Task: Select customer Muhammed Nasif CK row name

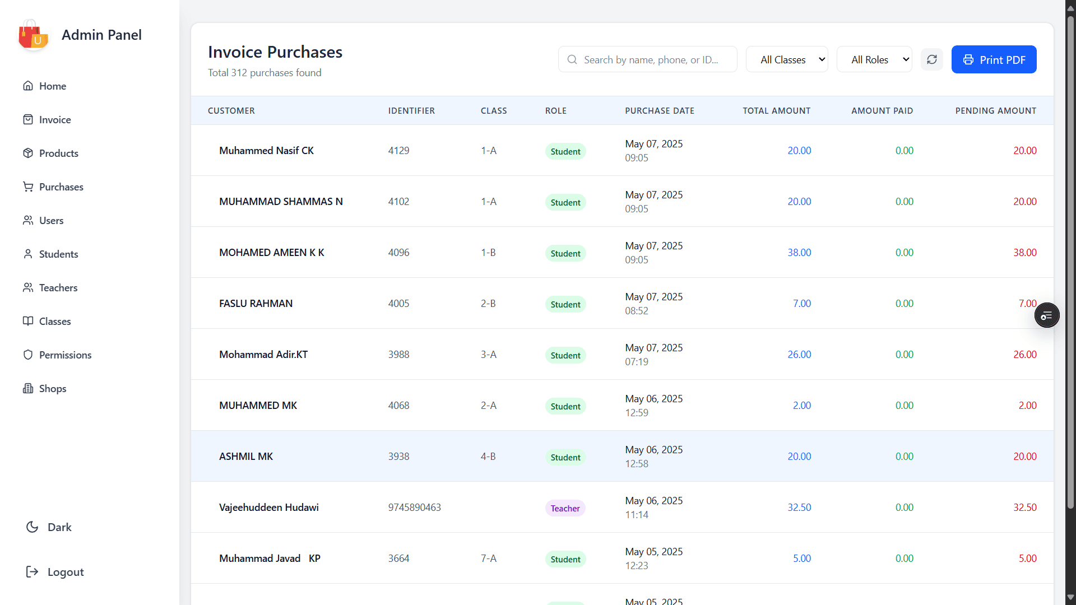Action: [x=266, y=150]
